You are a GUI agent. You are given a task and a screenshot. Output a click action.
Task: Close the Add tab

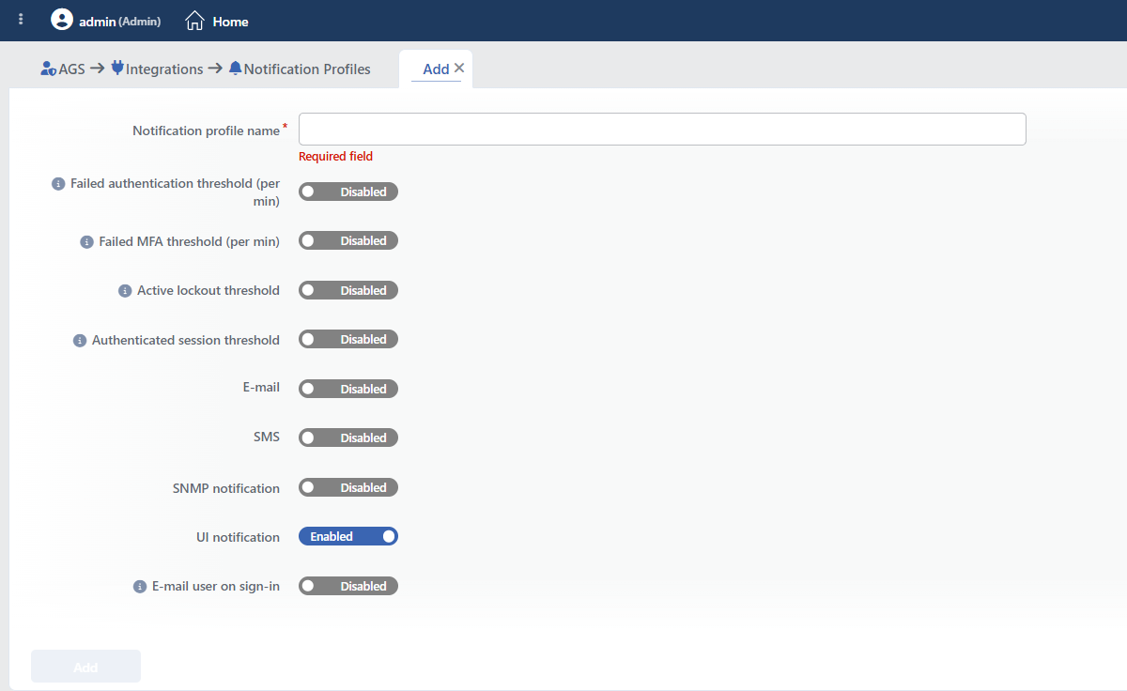click(x=459, y=68)
